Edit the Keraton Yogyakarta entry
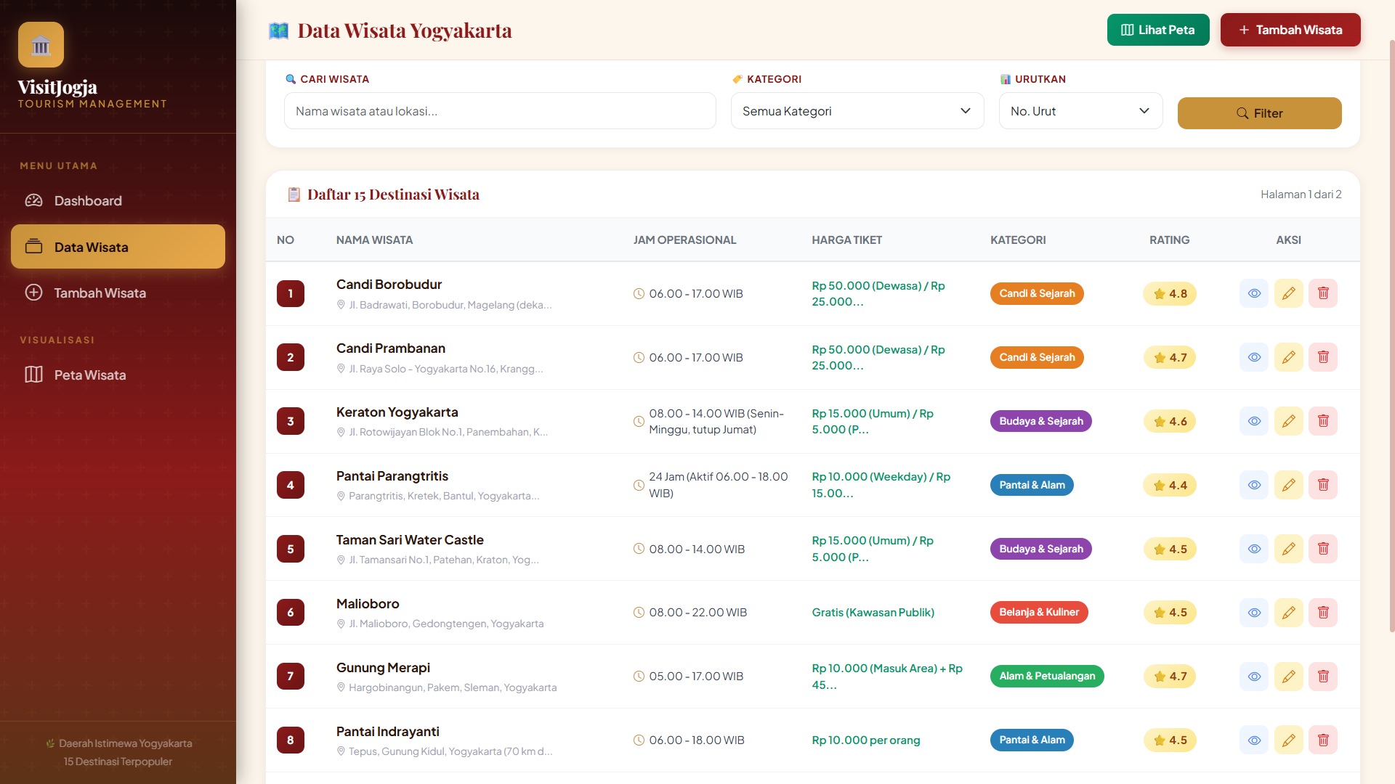Image resolution: width=1395 pixels, height=784 pixels. pos(1289,421)
